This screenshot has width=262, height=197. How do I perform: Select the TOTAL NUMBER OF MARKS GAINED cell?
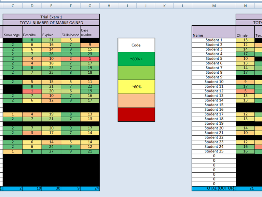pos(51,23)
